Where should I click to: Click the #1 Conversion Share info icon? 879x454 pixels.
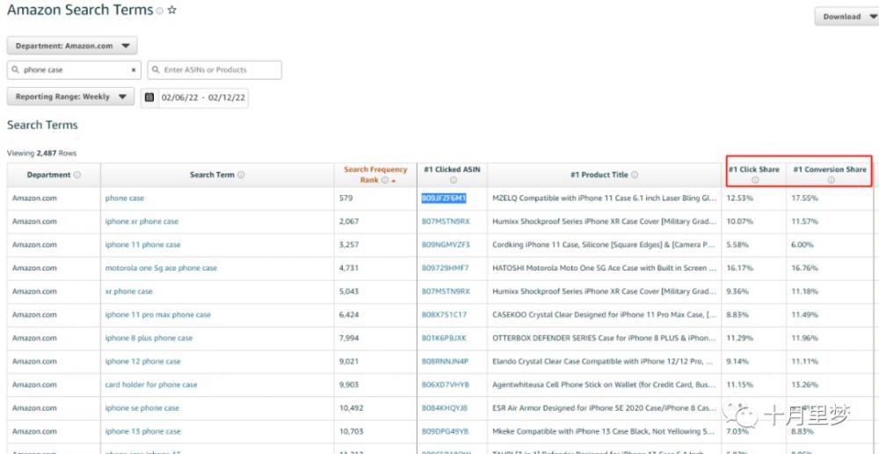tap(831, 180)
